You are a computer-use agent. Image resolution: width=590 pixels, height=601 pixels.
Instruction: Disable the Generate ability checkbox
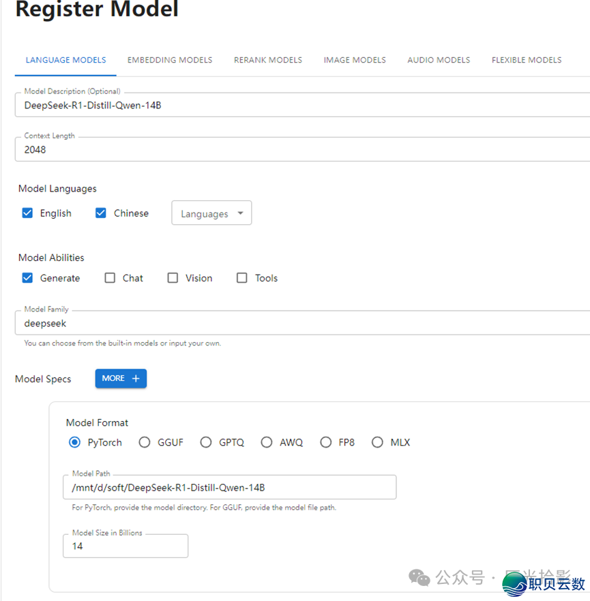27,278
